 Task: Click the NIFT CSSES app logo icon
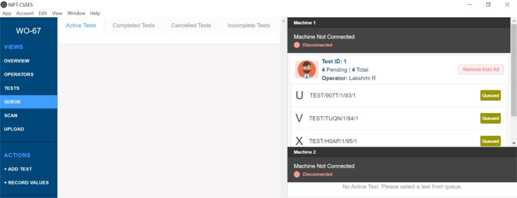4,5
